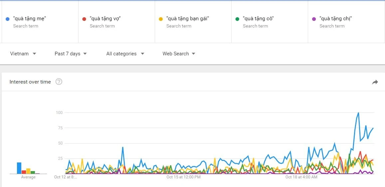The width and height of the screenshot is (385, 187).
Task: Click the Oct 15 at 12:00 PM axis label
Action: pos(184,177)
